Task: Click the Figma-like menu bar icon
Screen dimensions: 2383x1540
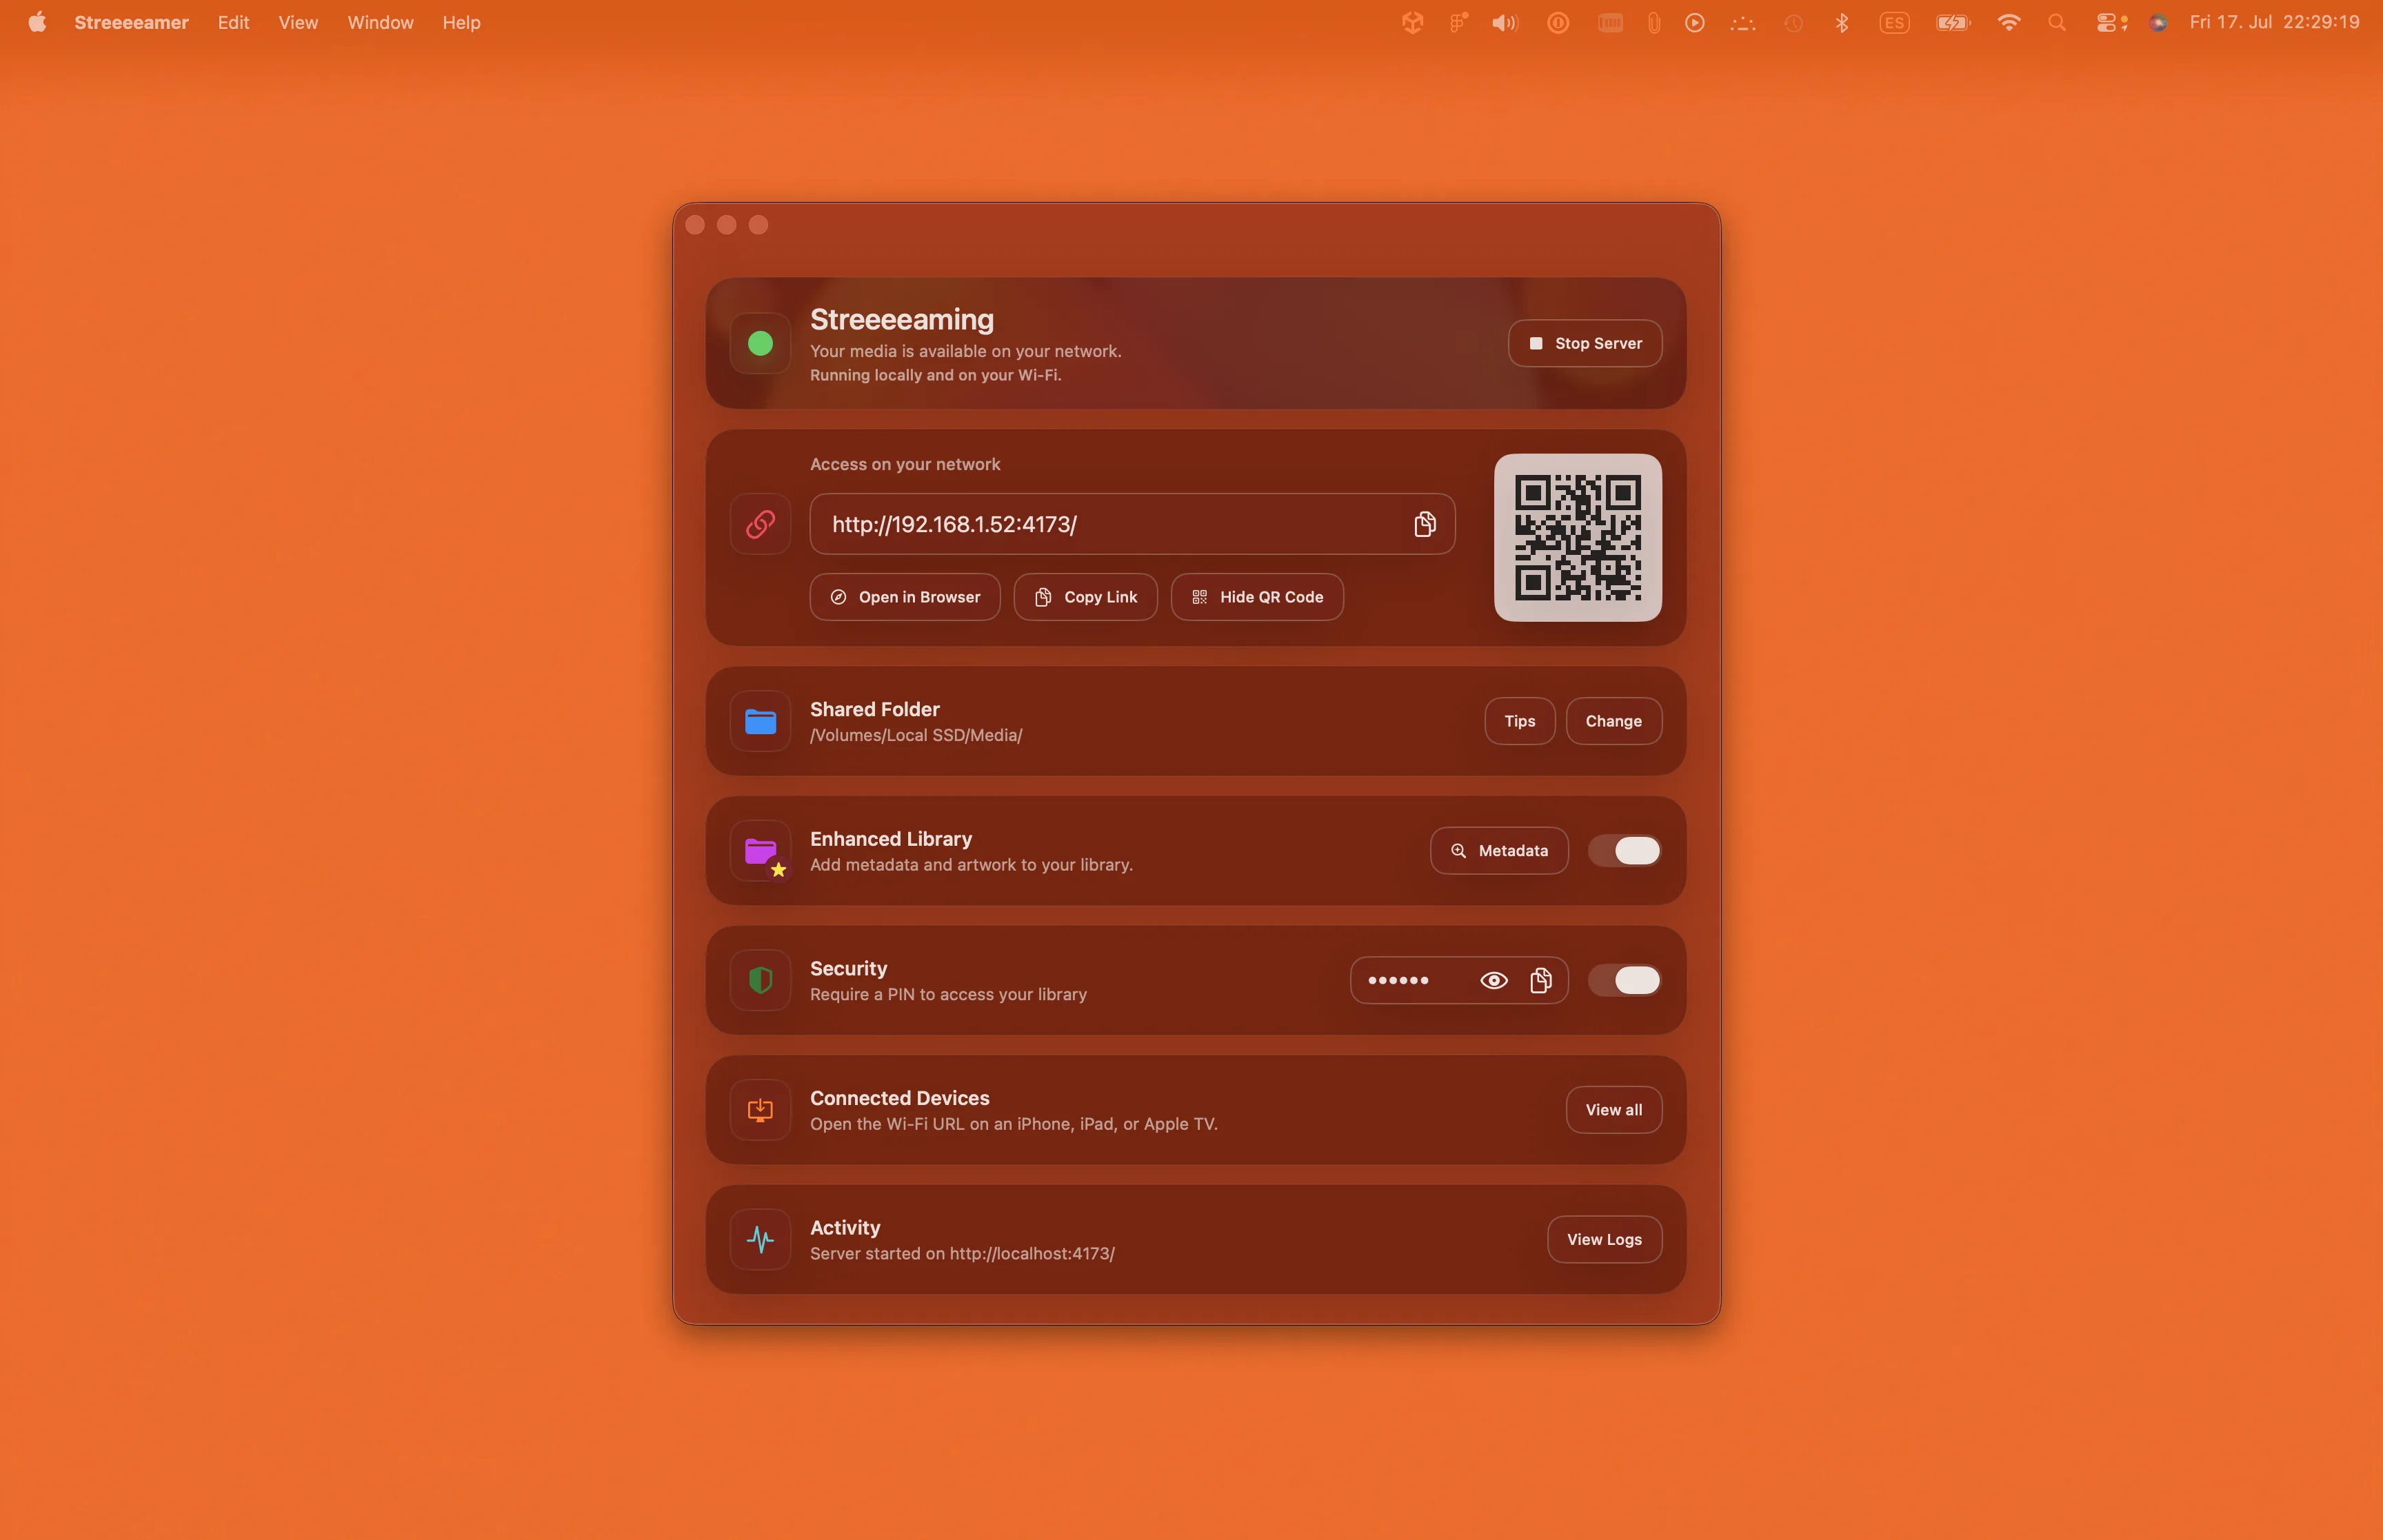Action: point(1459,22)
